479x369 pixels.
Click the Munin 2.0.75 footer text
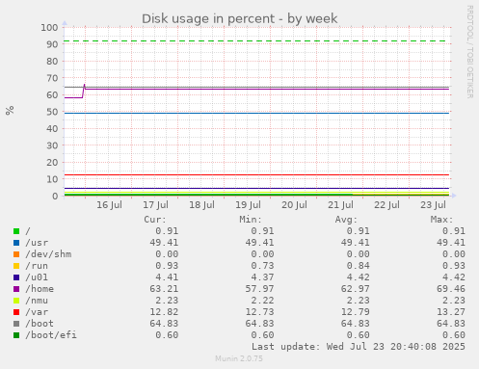tap(239, 358)
